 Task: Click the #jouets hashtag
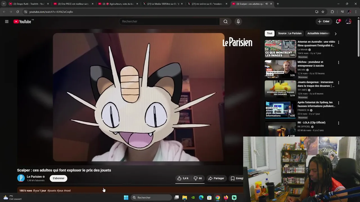pos(52,190)
